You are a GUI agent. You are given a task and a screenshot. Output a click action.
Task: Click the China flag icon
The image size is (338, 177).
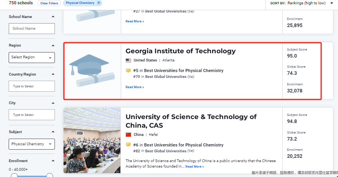(x=129, y=135)
